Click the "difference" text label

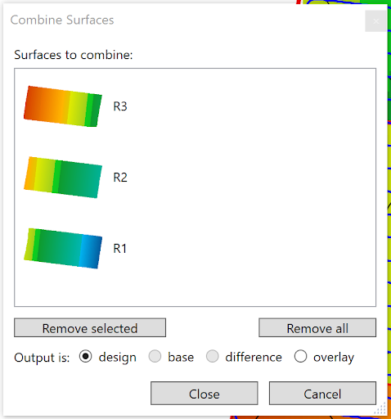254,357
